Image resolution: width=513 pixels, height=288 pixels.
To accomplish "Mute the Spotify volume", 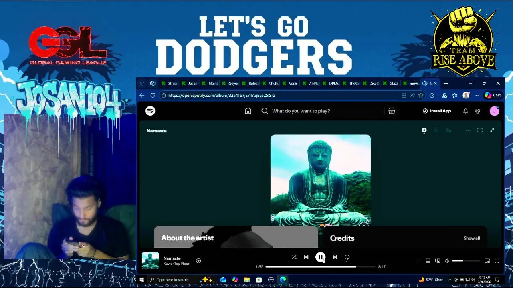I will click(x=447, y=261).
